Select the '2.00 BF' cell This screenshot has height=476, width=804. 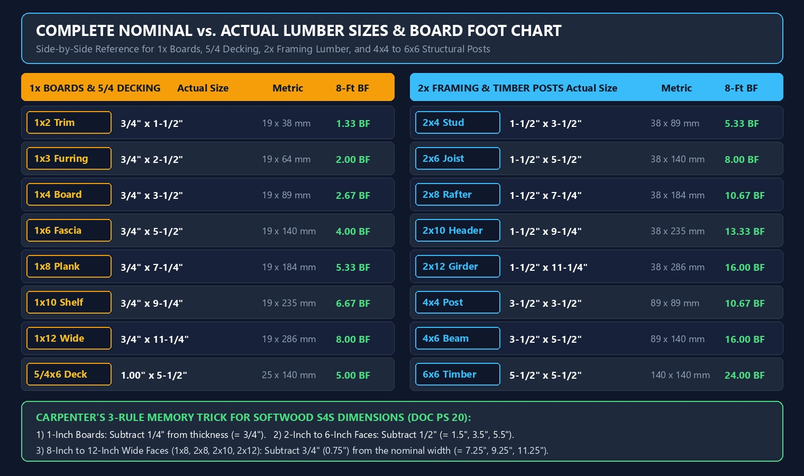pyautogui.click(x=353, y=159)
